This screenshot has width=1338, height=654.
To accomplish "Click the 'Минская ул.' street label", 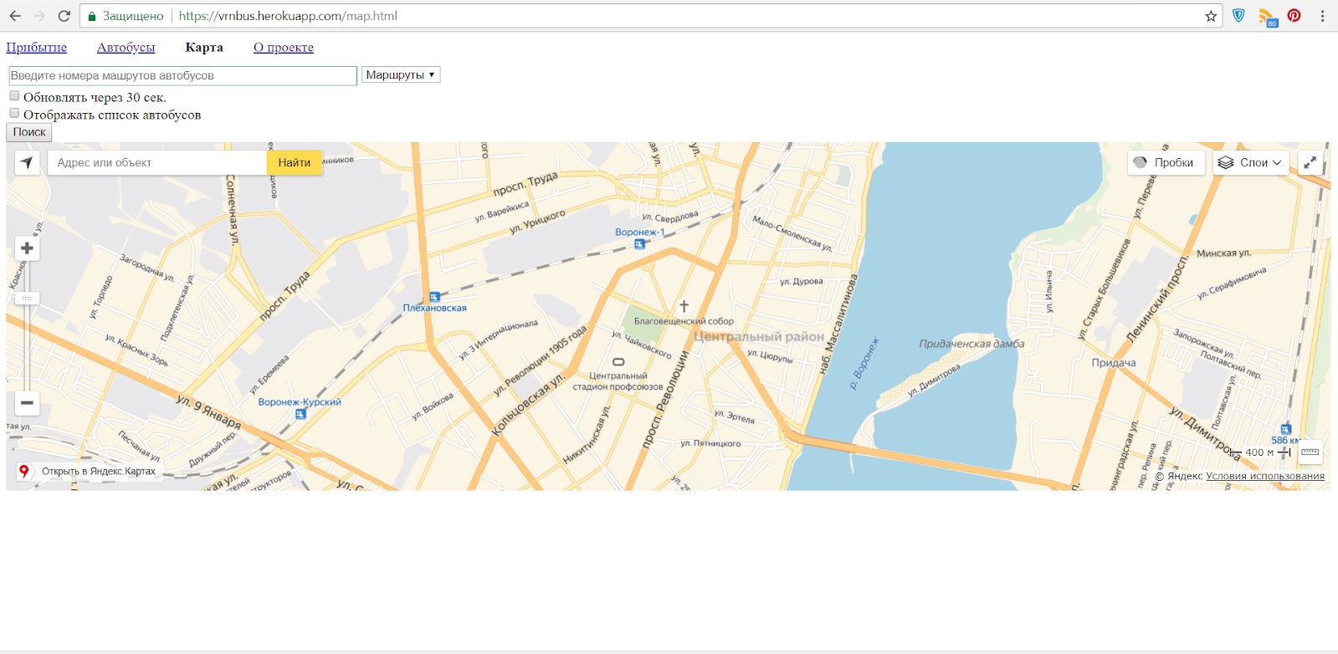I will (1223, 253).
